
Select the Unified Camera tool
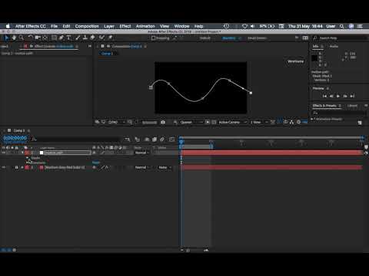pos(38,38)
